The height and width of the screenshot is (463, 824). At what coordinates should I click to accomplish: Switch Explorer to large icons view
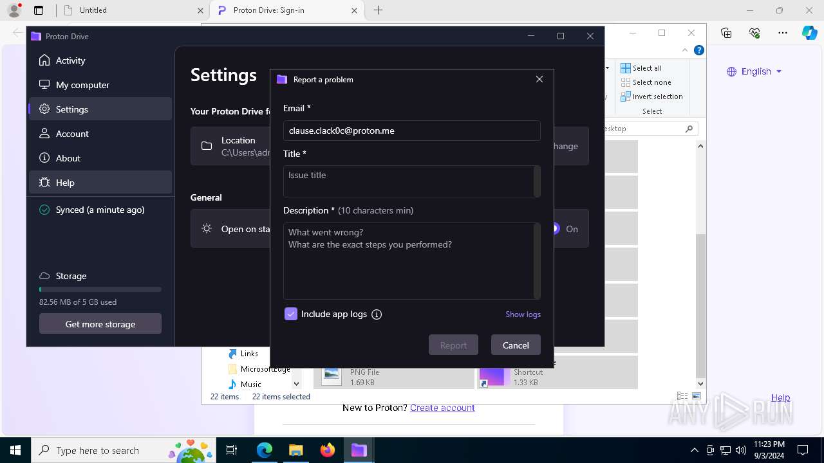coord(696,396)
